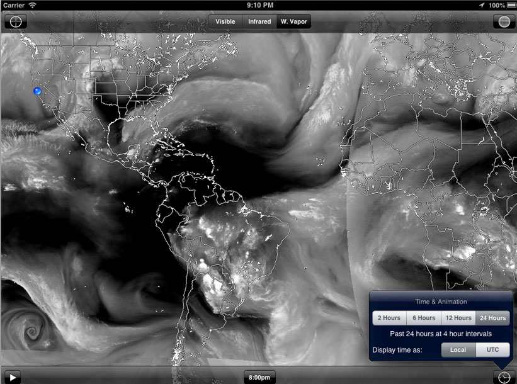The image size is (517, 384).
Task: Choose the 2 Hours animation option
Action: coord(389,318)
